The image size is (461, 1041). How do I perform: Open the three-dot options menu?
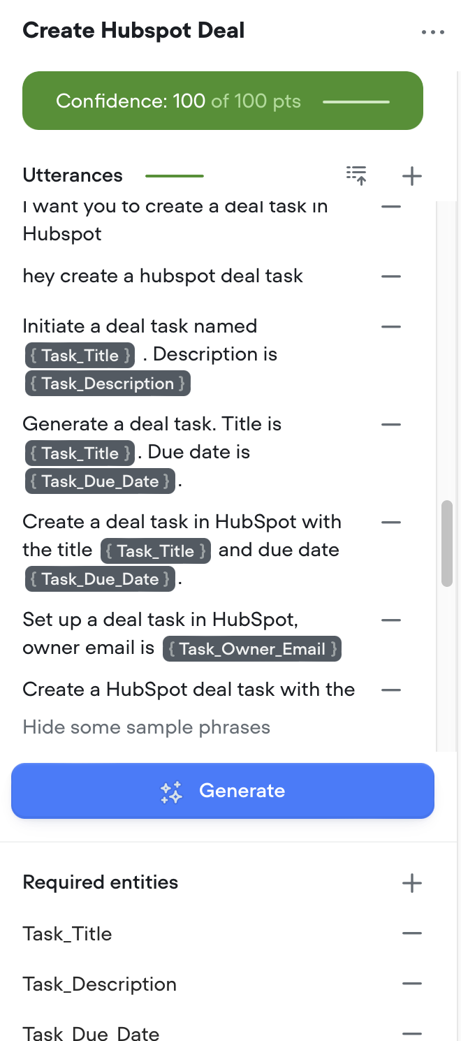coord(433,32)
